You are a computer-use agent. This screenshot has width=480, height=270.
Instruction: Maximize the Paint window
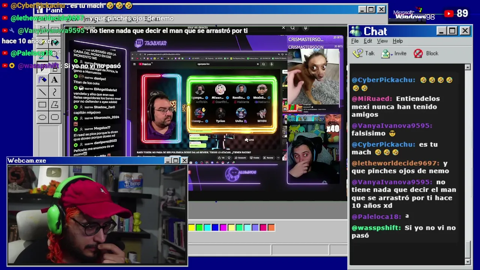click(371, 9)
